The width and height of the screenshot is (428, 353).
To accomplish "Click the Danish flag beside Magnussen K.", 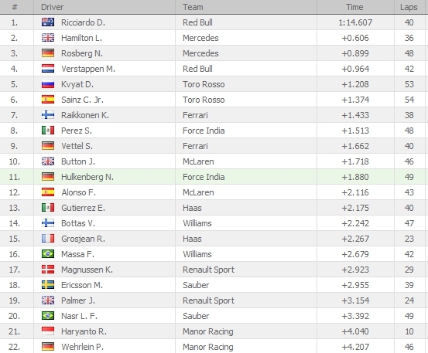I will [48, 269].
